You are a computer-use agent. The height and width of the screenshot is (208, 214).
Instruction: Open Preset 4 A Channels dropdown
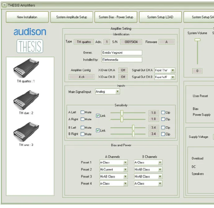[x=114, y=183]
